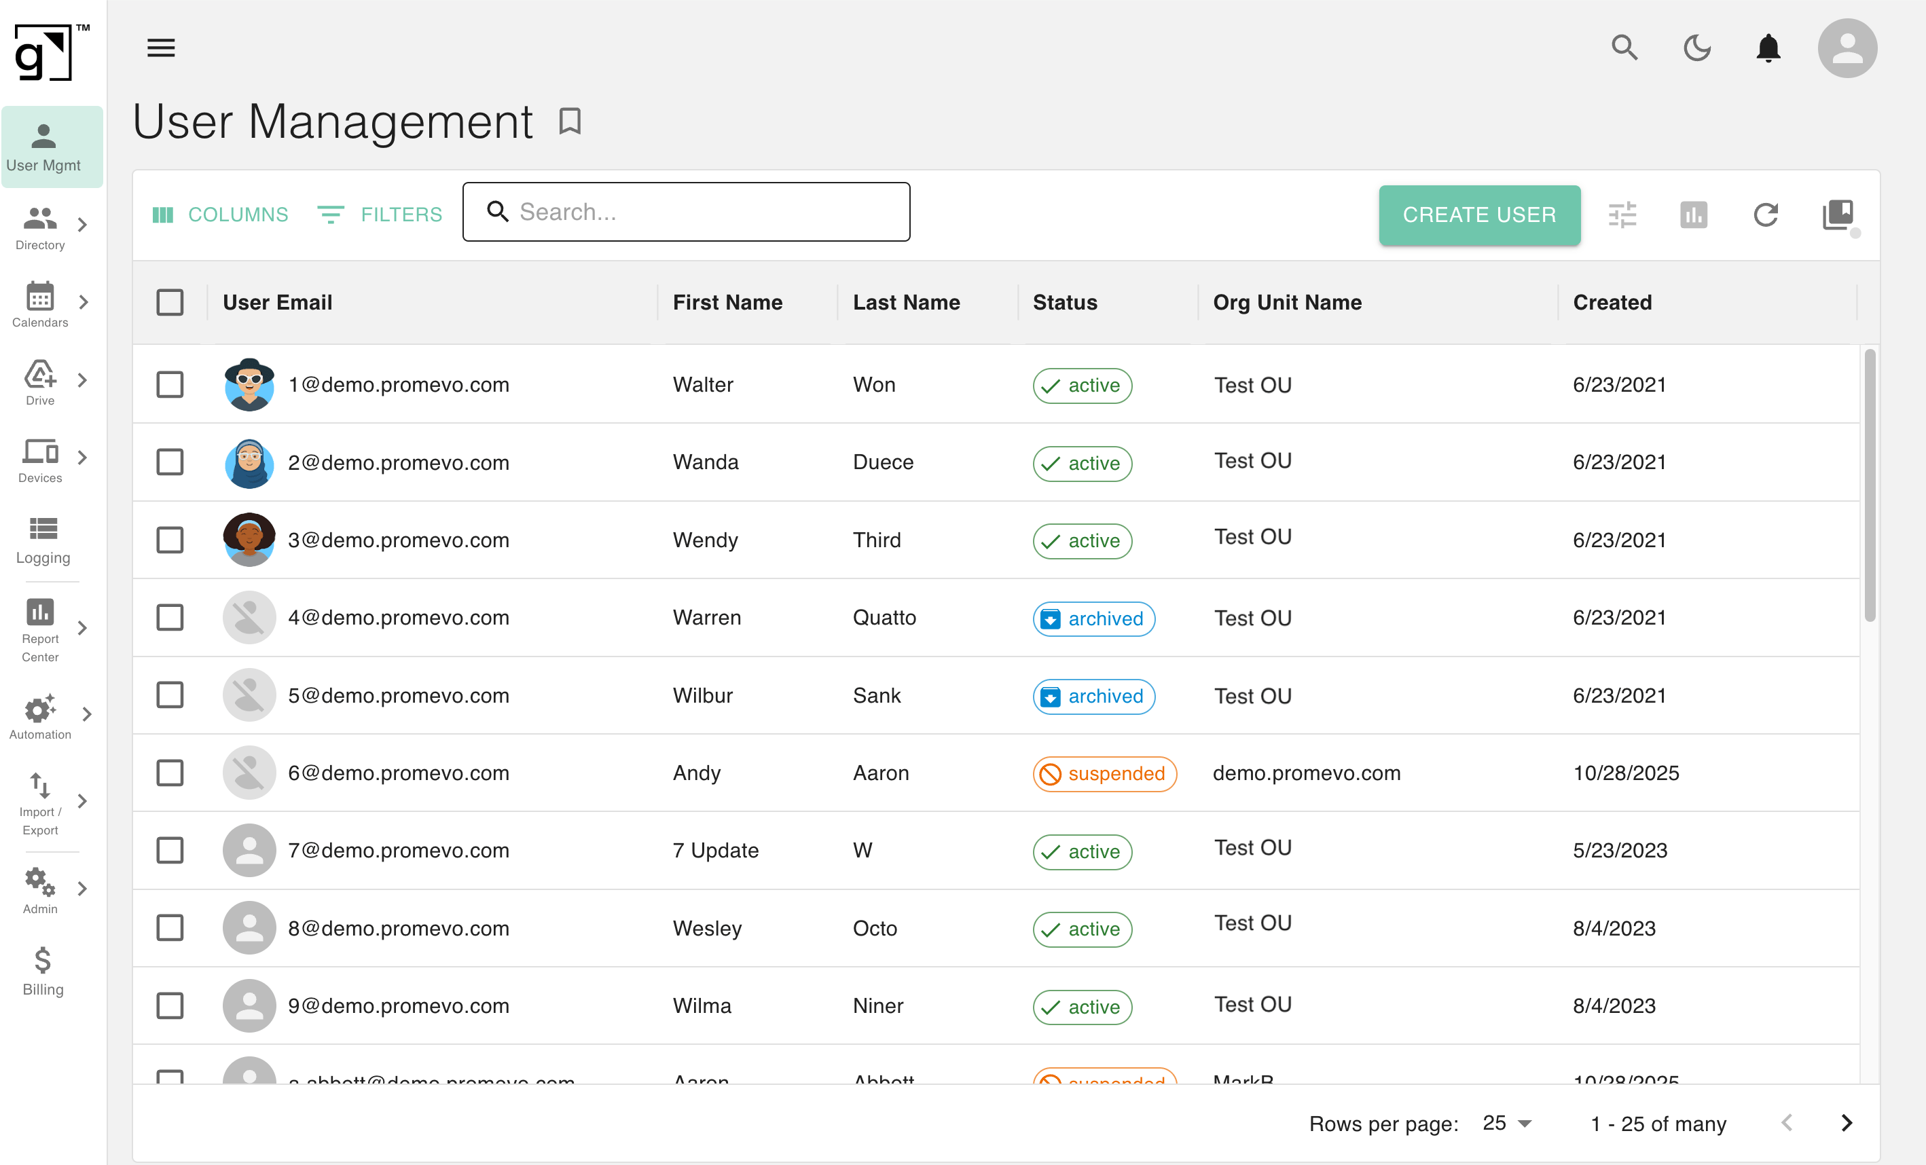Click Wendy Third's avatar thumbnail
Screen dimensions: 1926x1165
coord(249,540)
